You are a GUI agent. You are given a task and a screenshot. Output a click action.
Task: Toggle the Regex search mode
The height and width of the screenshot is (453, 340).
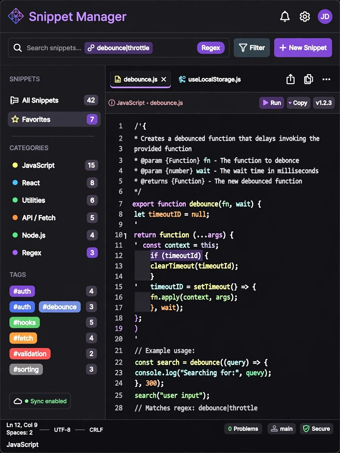[x=211, y=48]
